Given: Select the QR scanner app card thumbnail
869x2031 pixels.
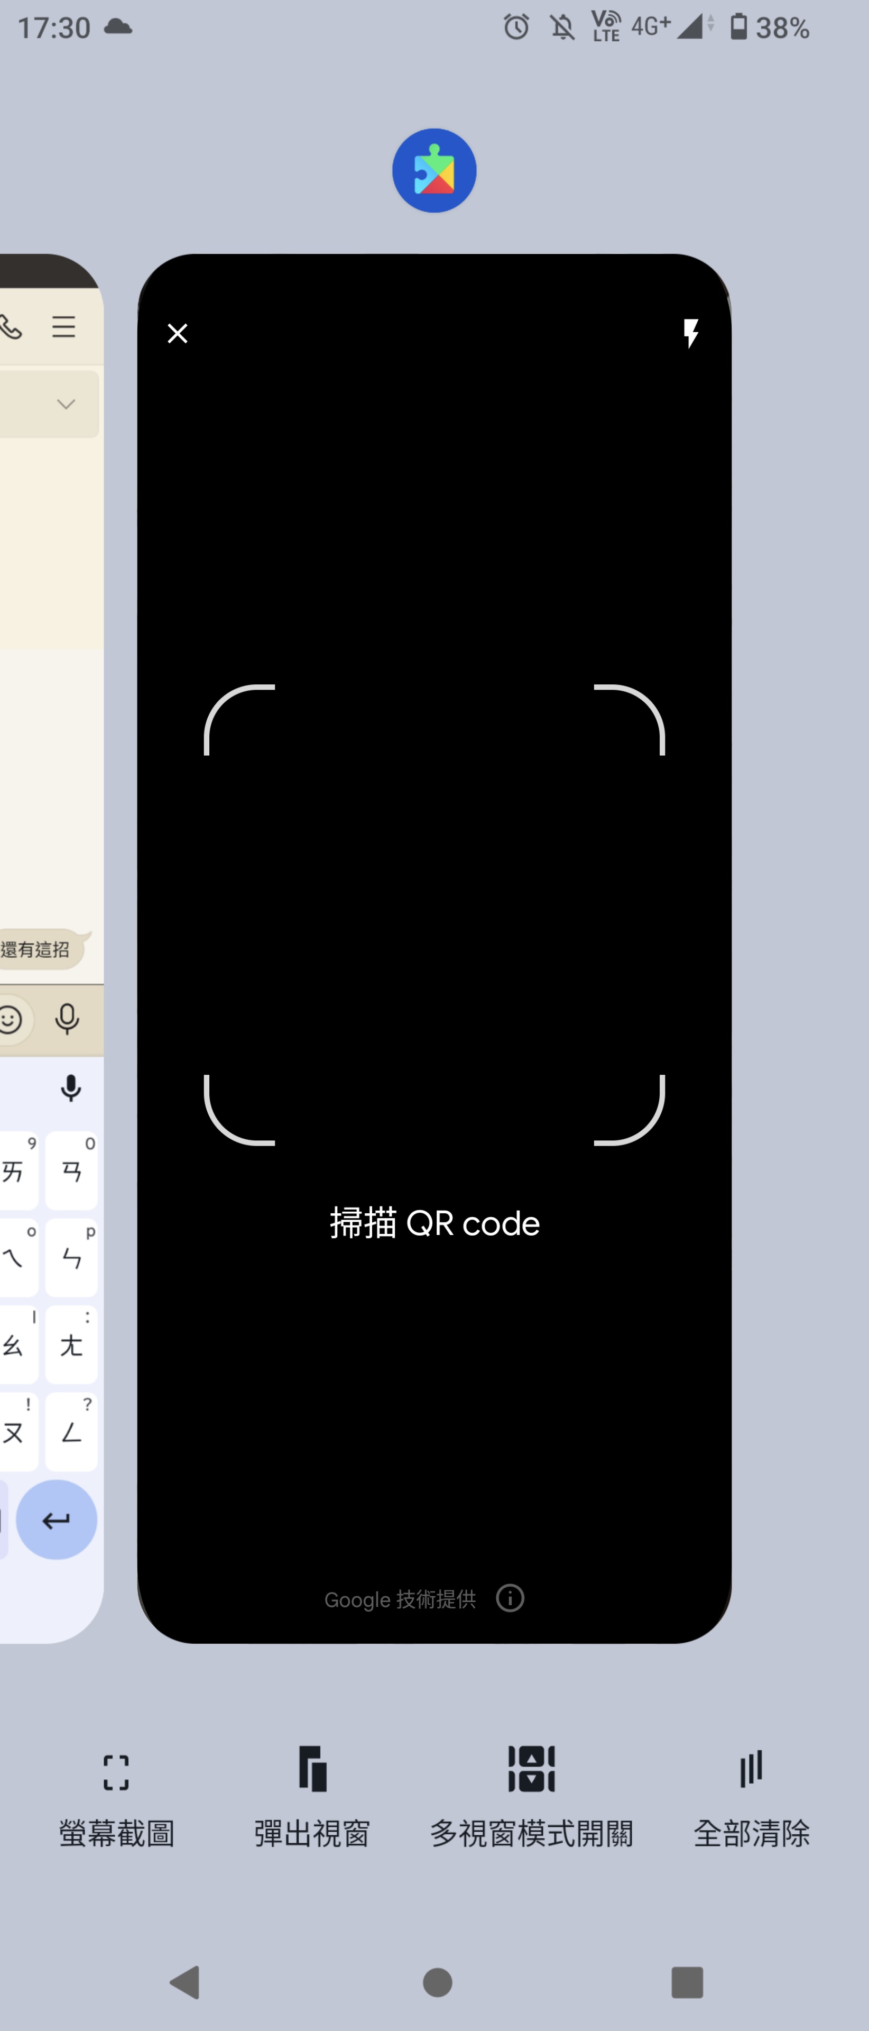Looking at the screenshot, I should (434, 948).
